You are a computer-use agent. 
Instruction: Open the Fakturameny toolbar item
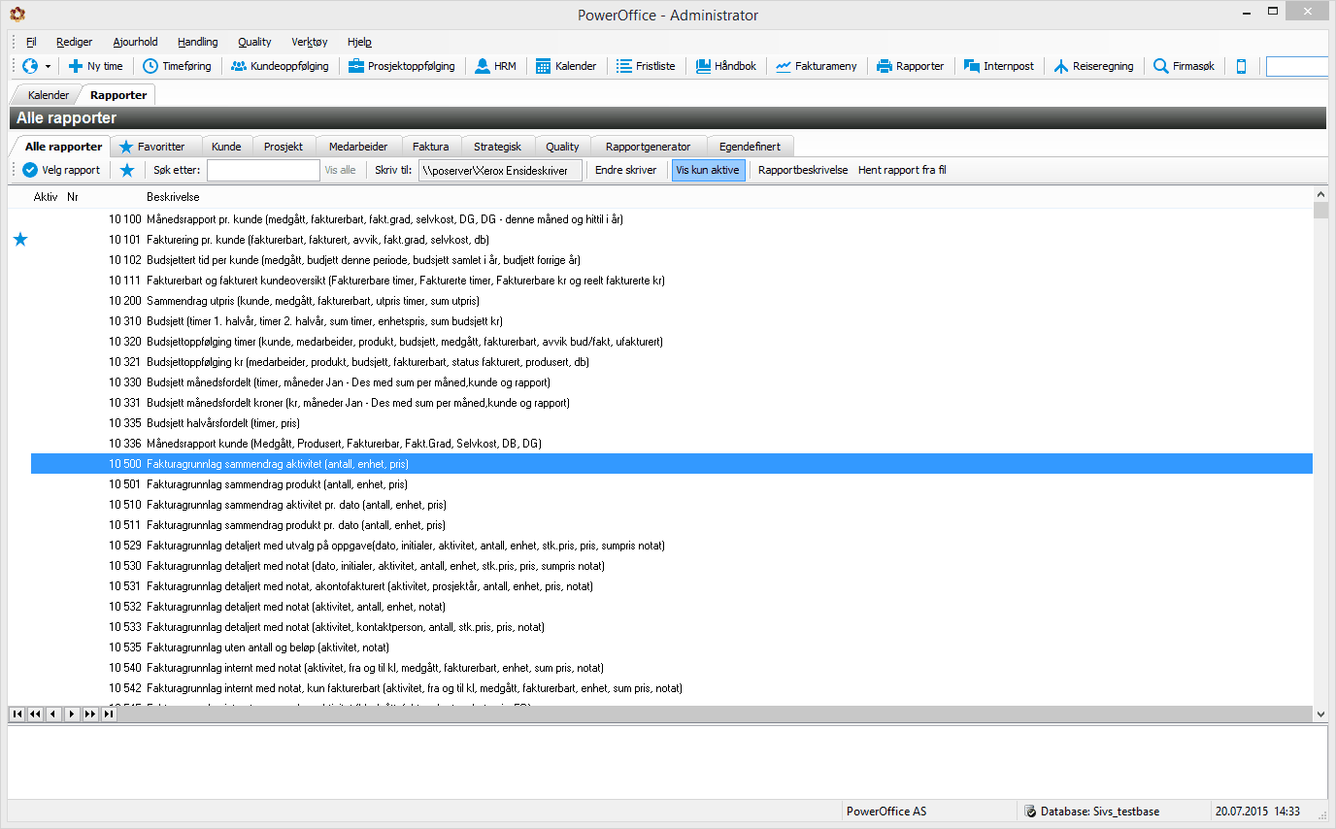tap(816, 66)
